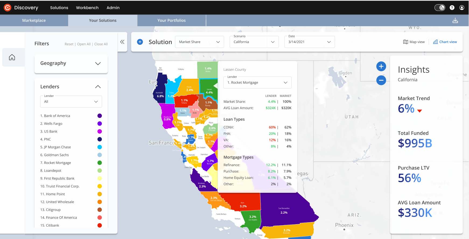Open the Admin menu

point(113,8)
